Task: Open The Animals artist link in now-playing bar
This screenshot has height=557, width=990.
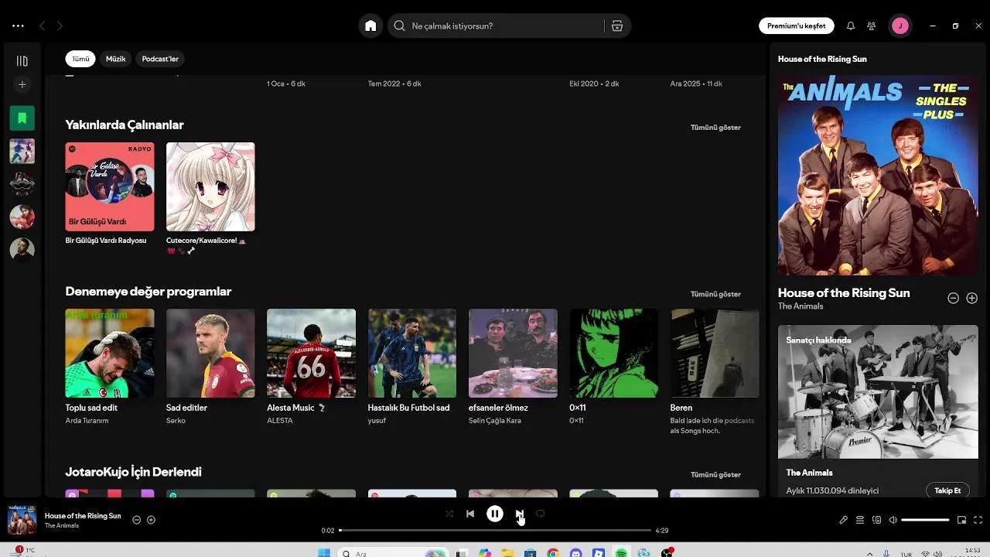Action: 62,526
